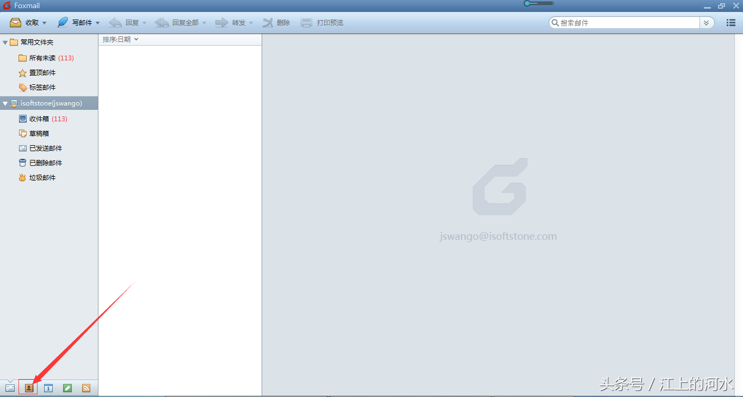Screen dimensions: 743x397
Task: Open the dropdown arrow next to 回复
Action: tap(145, 23)
